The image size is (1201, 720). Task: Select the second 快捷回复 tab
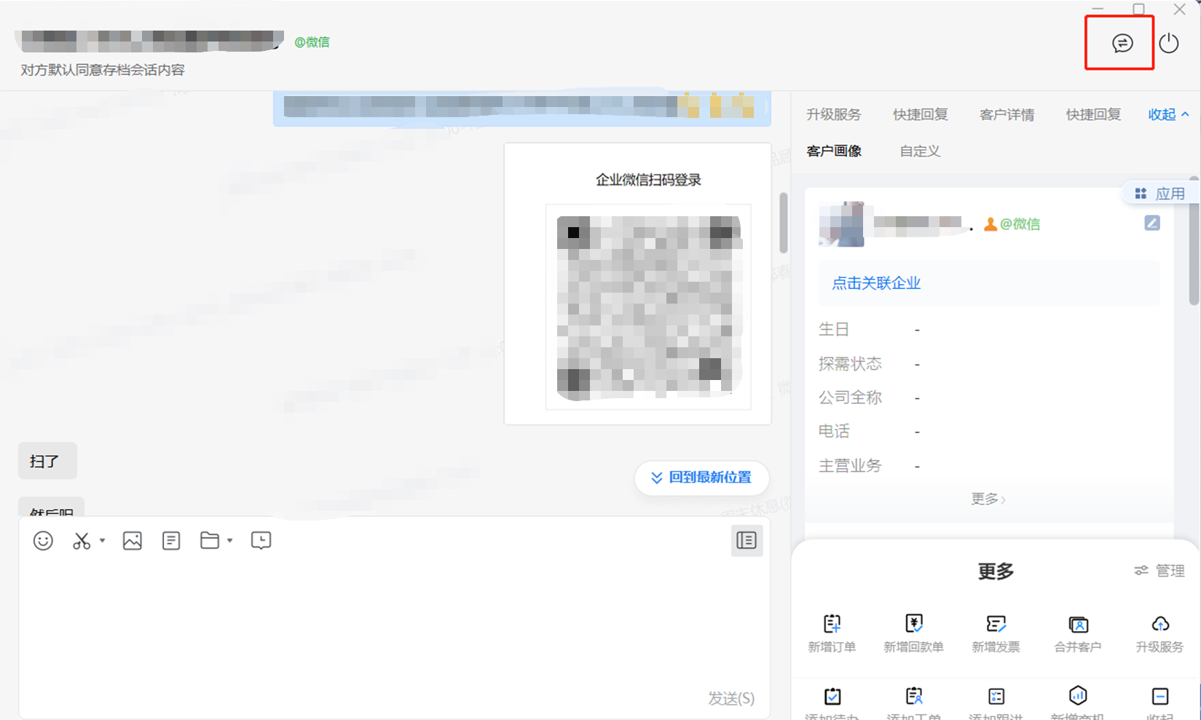1093,114
